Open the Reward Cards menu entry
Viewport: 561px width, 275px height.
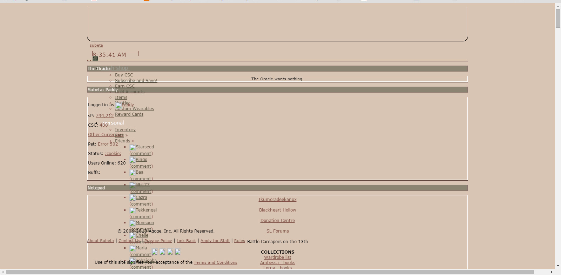[x=129, y=114]
